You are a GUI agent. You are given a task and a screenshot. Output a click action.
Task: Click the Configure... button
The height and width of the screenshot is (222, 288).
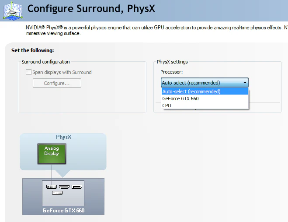tap(57, 83)
